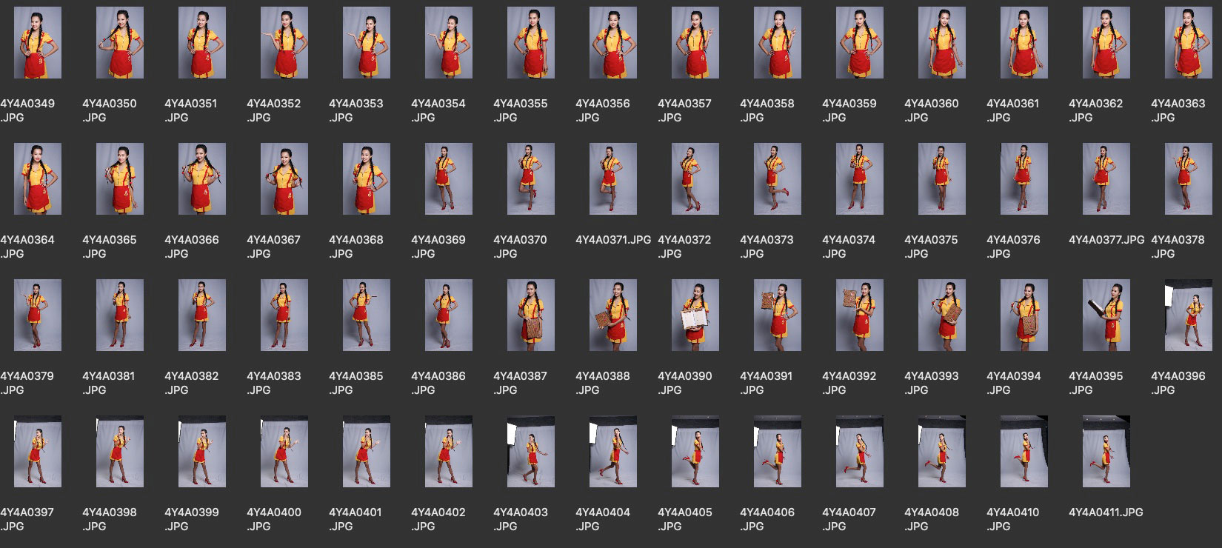Click thumbnail of 4Y4A0377.JPG
Image resolution: width=1222 pixels, height=548 pixels.
pos(1106,179)
